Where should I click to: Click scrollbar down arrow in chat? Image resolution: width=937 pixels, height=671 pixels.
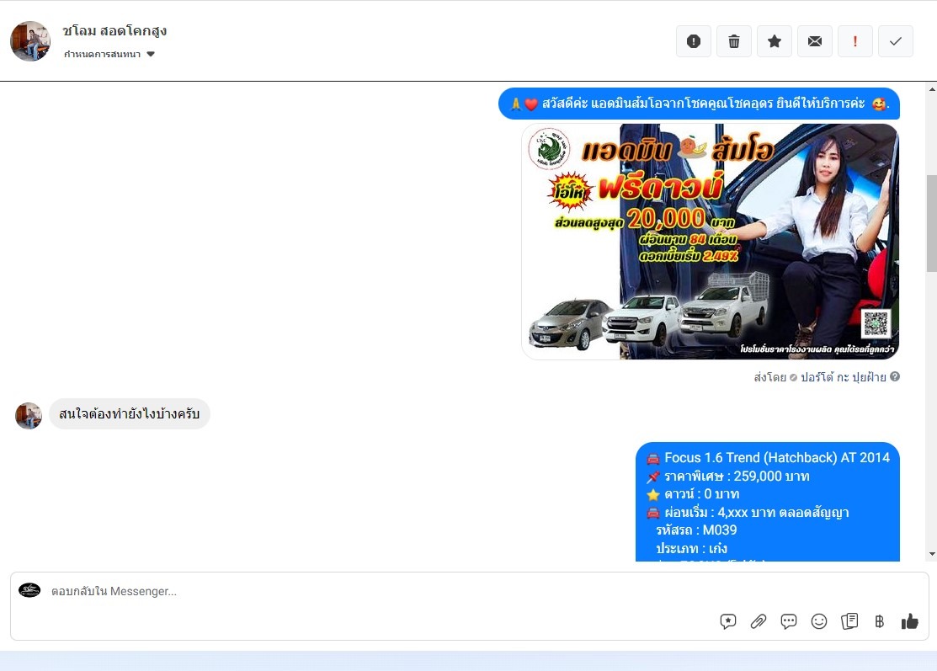coord(931,554)
